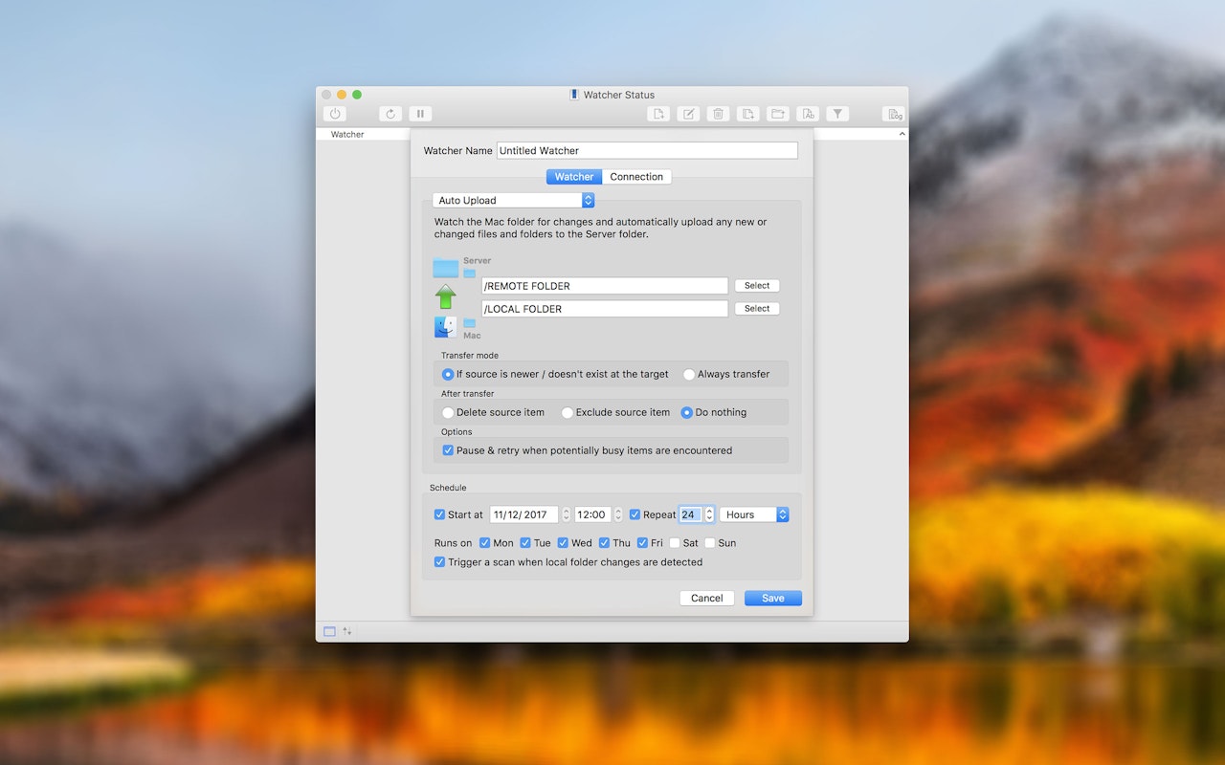Uncheck the Thu day checkbox
This screenshot has width=1225, height=765.
click(x=604, y=543)
